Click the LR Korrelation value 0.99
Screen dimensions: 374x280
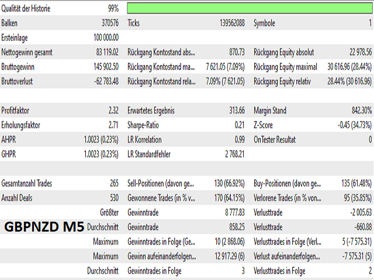tap(240, 139)
